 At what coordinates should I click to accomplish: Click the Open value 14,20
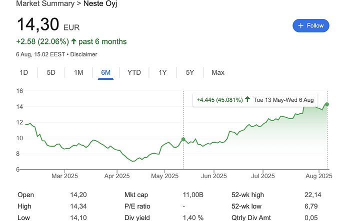pos(78,195)
